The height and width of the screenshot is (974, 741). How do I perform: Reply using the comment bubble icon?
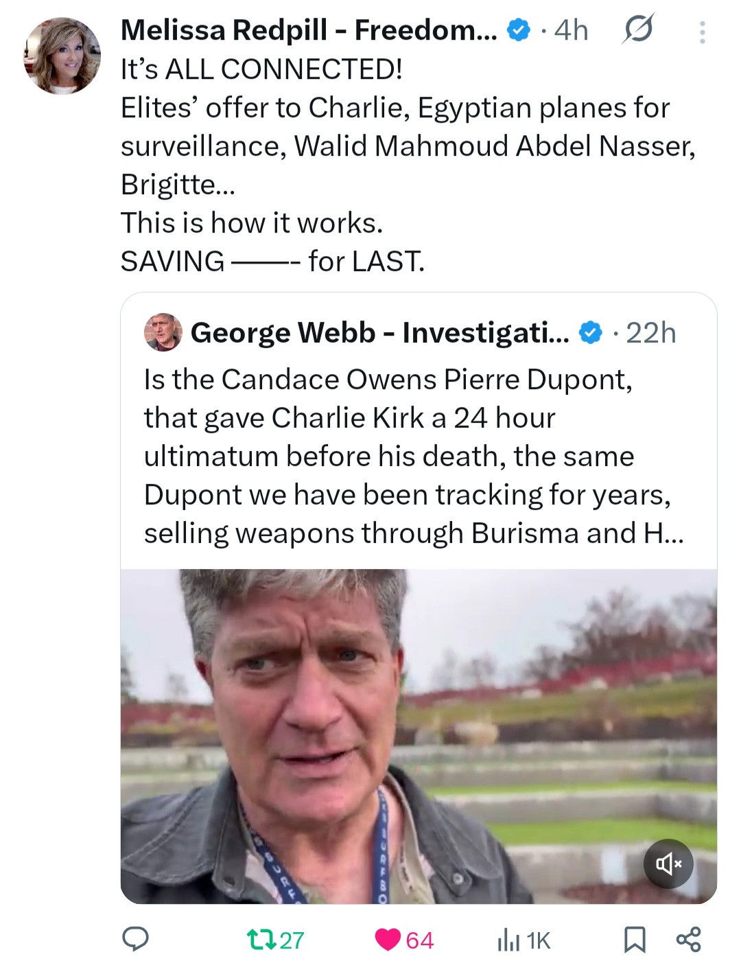tap(136, 939)
